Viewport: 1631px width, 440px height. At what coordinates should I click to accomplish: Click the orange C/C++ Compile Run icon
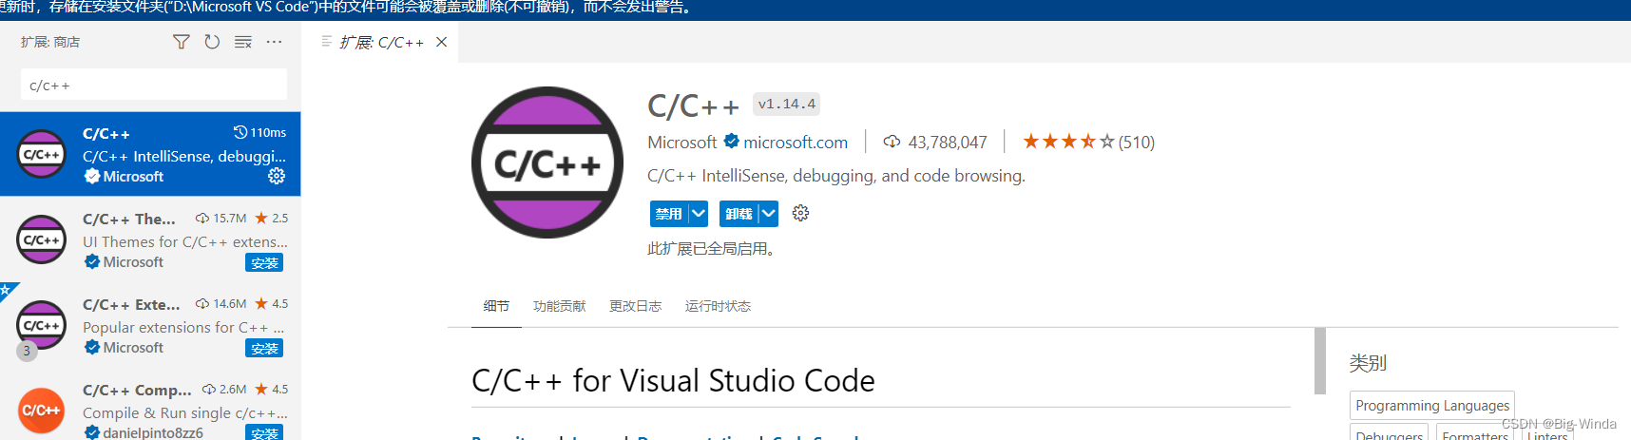42,411
